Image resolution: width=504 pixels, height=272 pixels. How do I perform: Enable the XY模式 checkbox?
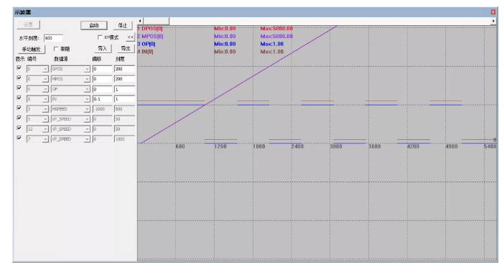pos(100,37)
